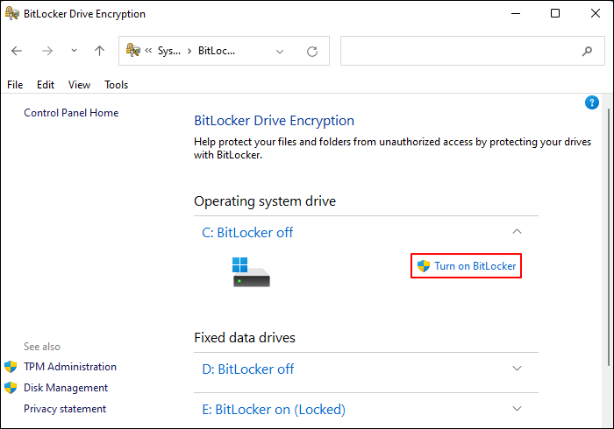Click the Back navigation arrow
This screenshot has height=429, width=614.
(17, 51)
